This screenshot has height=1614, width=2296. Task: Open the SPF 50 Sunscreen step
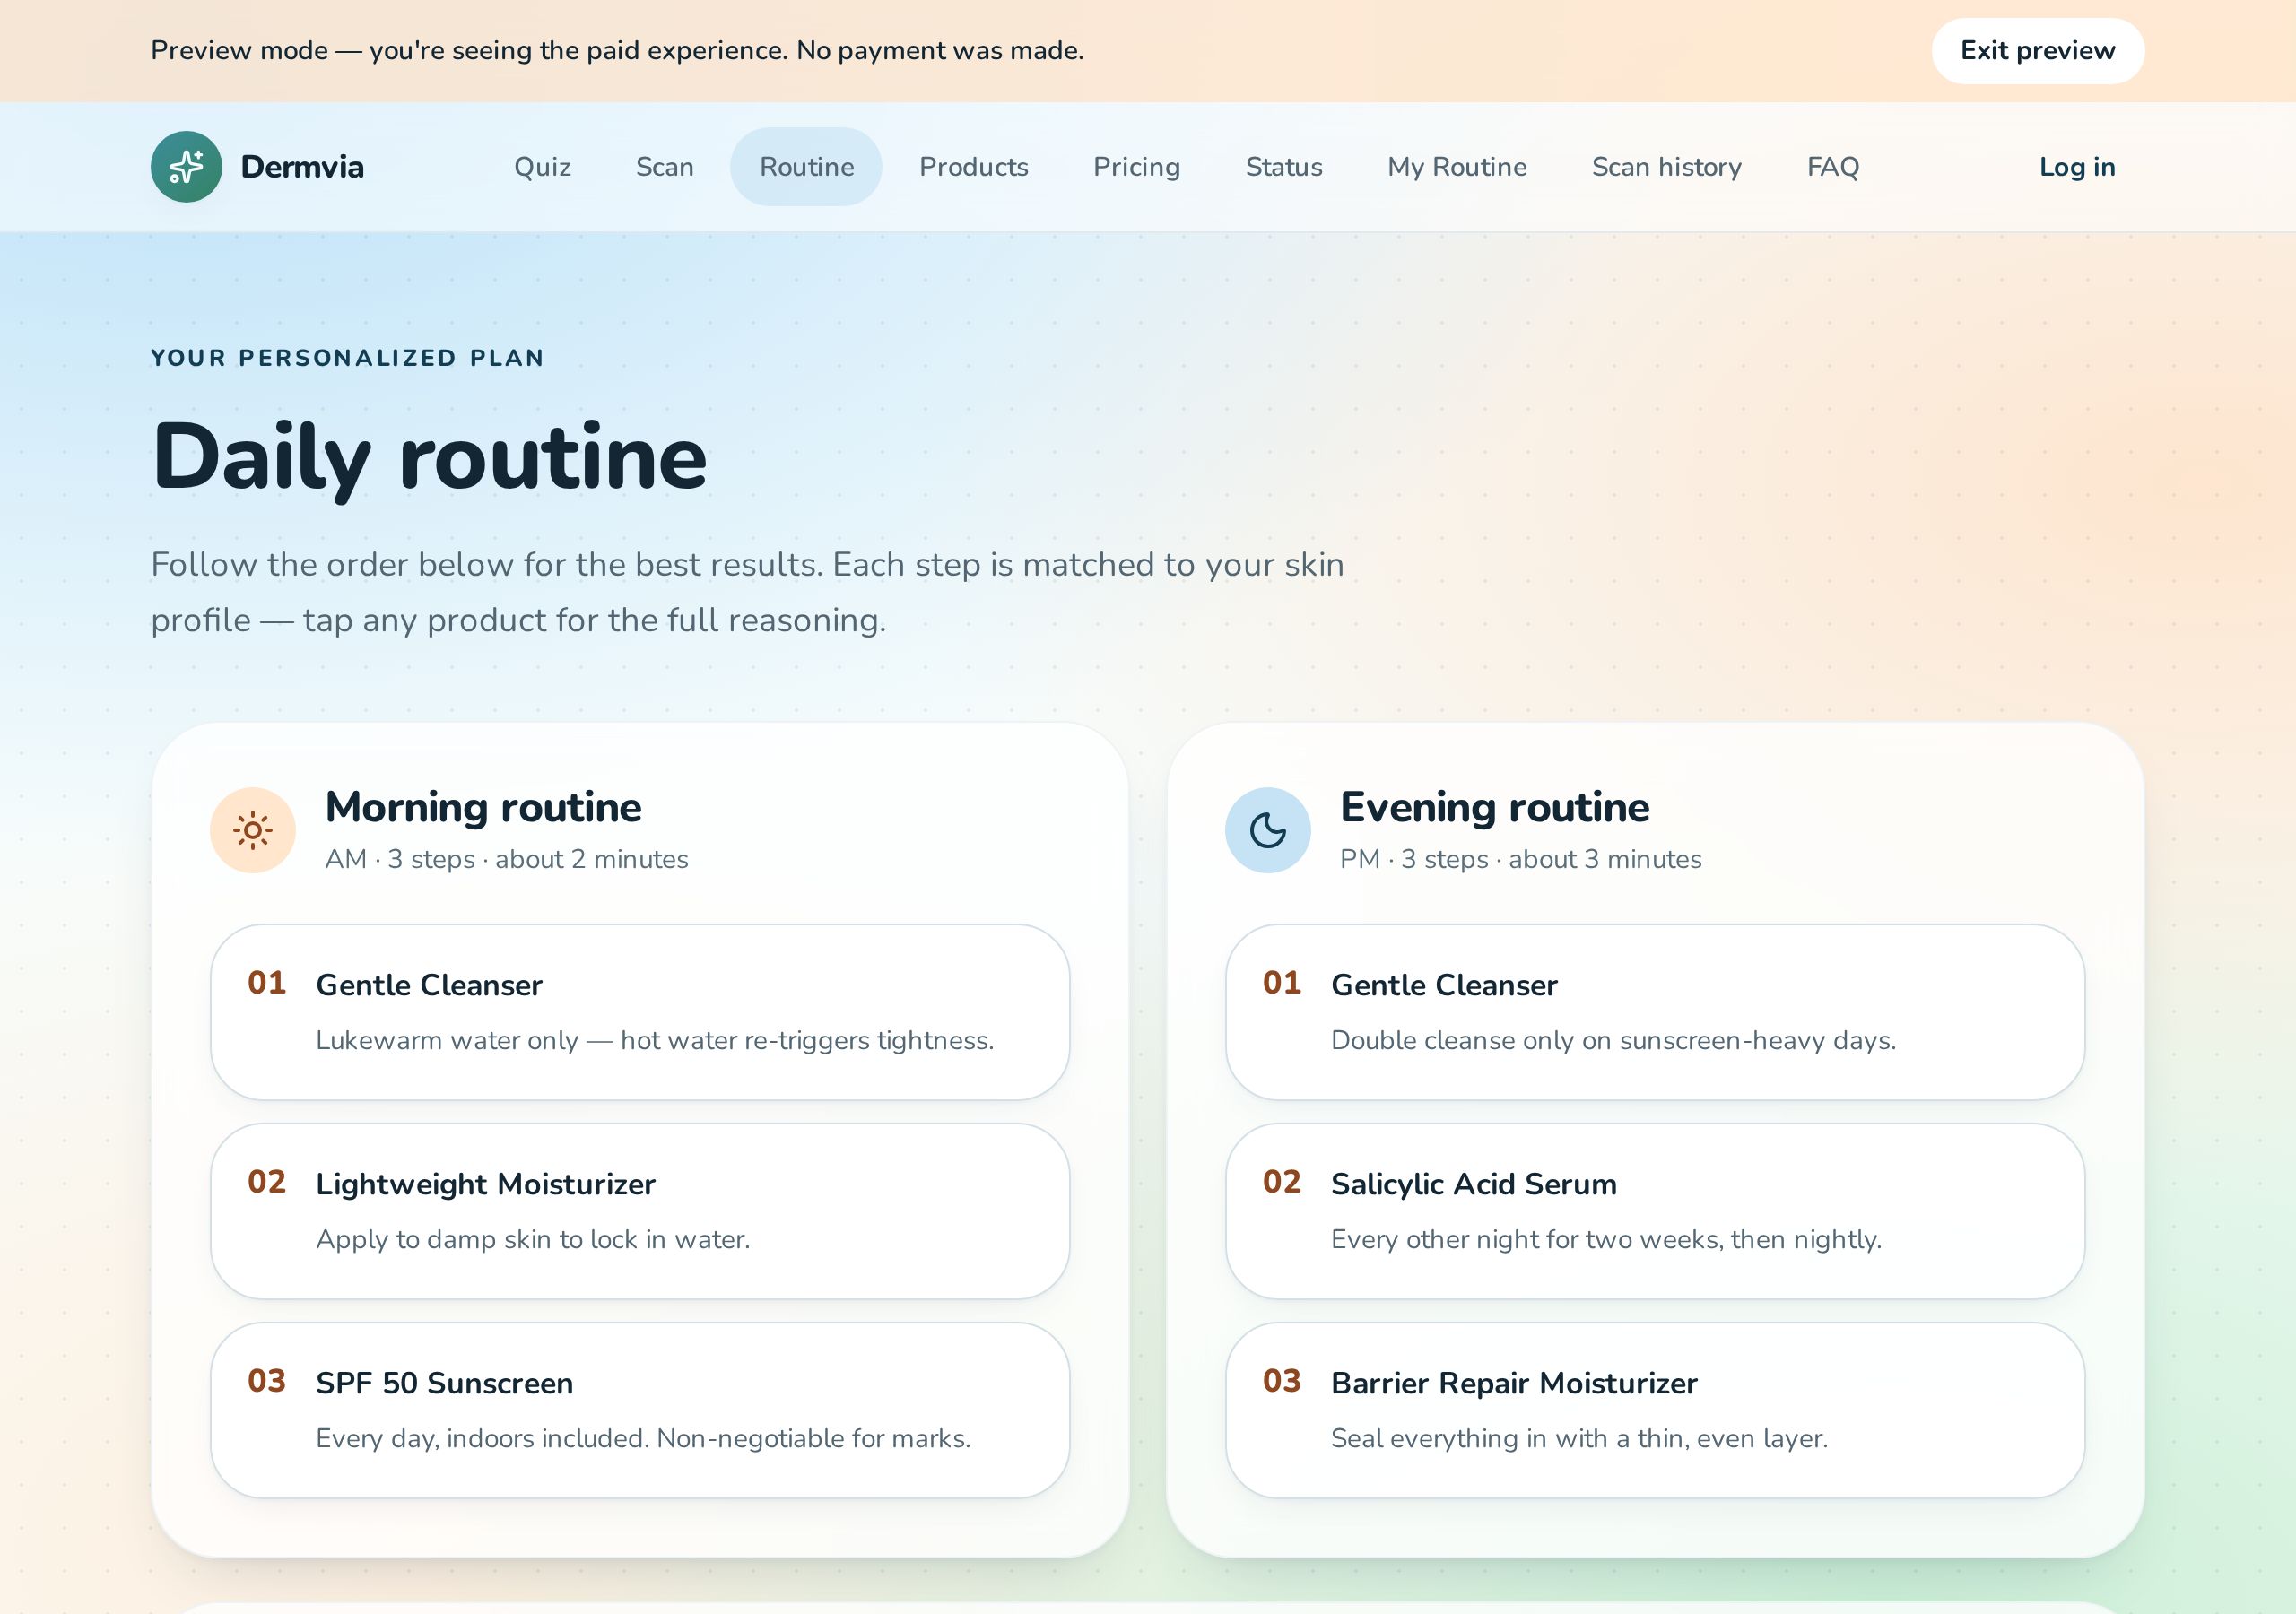[x=640, y=1410]
